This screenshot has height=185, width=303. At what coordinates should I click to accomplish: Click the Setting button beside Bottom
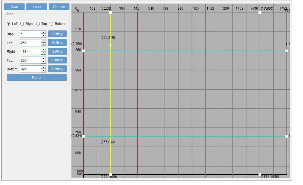point(57,68)
